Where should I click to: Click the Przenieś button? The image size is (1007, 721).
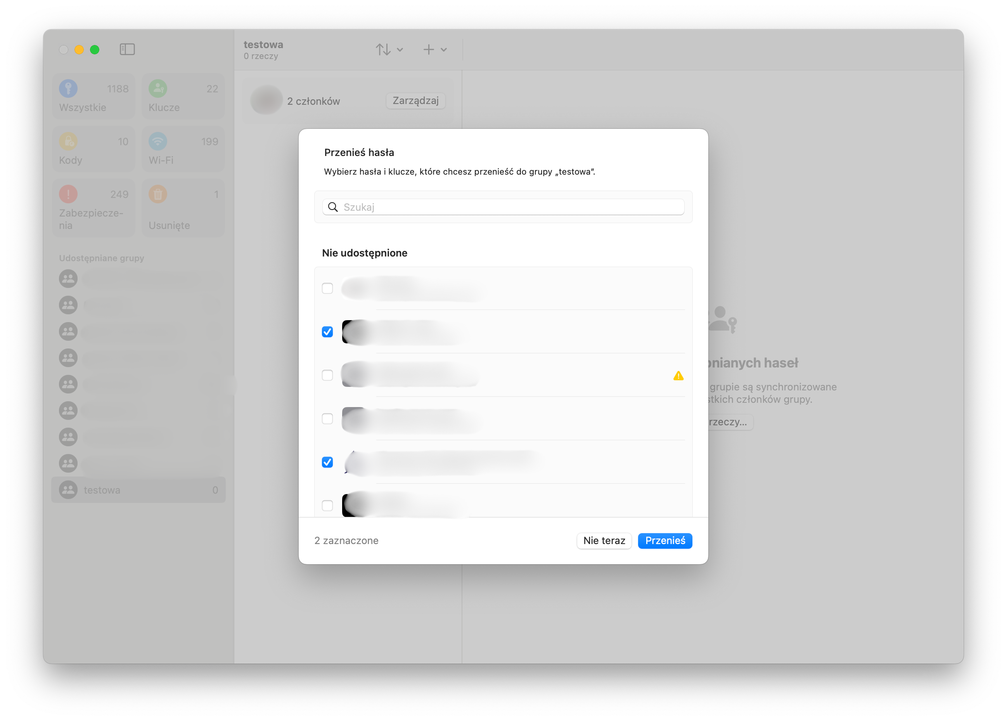pos(664,540)
